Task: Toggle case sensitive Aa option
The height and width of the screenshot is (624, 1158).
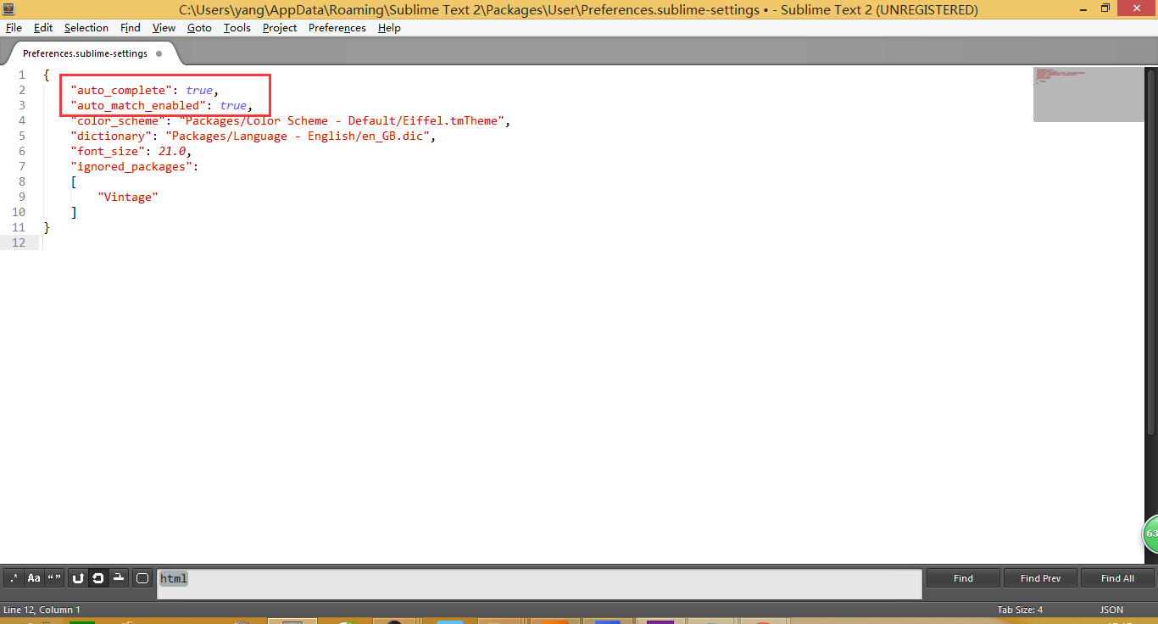Action: pyautogui.click(x=34, y=578)
